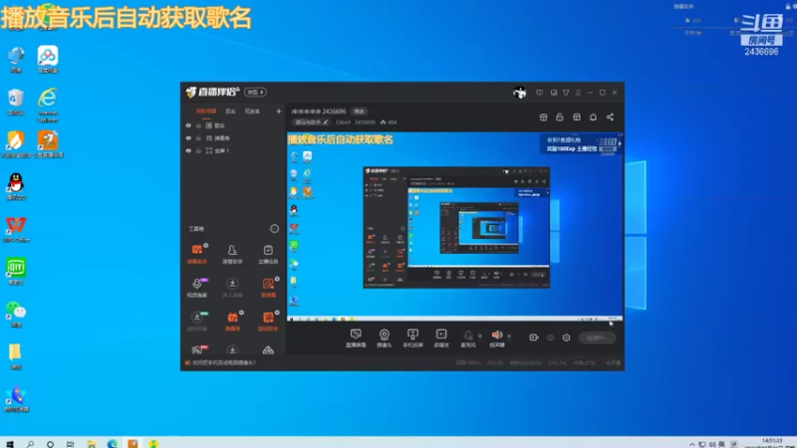Image resolution: width=797 pixels, height=448 pixels.
Task: Add a 摄像头 camera source
Action: pyautogui.click(x=385, y=337)
